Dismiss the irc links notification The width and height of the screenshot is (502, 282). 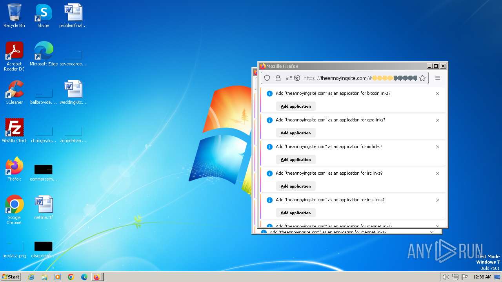click(x=438, y=174)
